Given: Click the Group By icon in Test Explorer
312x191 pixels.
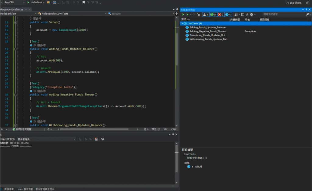Looking at the screenshot, I should (x=243, y=15).
